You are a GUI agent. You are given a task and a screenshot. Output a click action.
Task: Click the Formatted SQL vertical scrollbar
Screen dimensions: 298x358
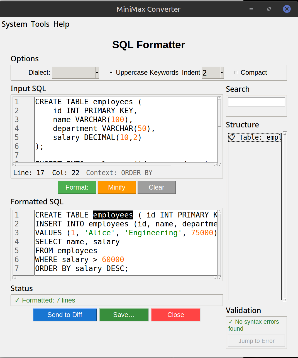point(219,243)
